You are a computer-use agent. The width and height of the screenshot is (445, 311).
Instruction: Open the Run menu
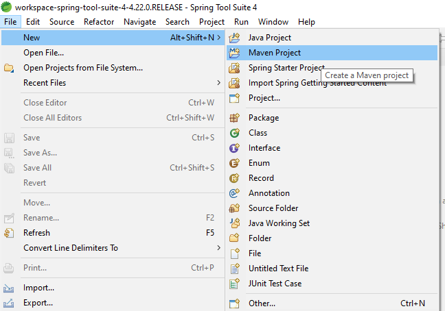[x=241, y=22]
